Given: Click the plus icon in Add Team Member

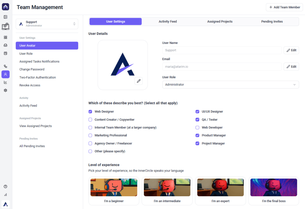Looking at the screenshot, I should 270,7.
